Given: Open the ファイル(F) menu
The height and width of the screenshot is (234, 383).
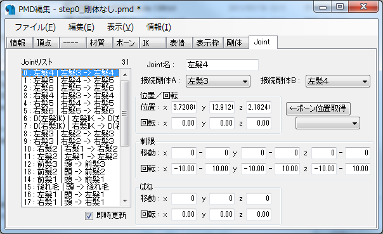Looking at the screenshot, I should pyautogui.click(x=35, y=27).
